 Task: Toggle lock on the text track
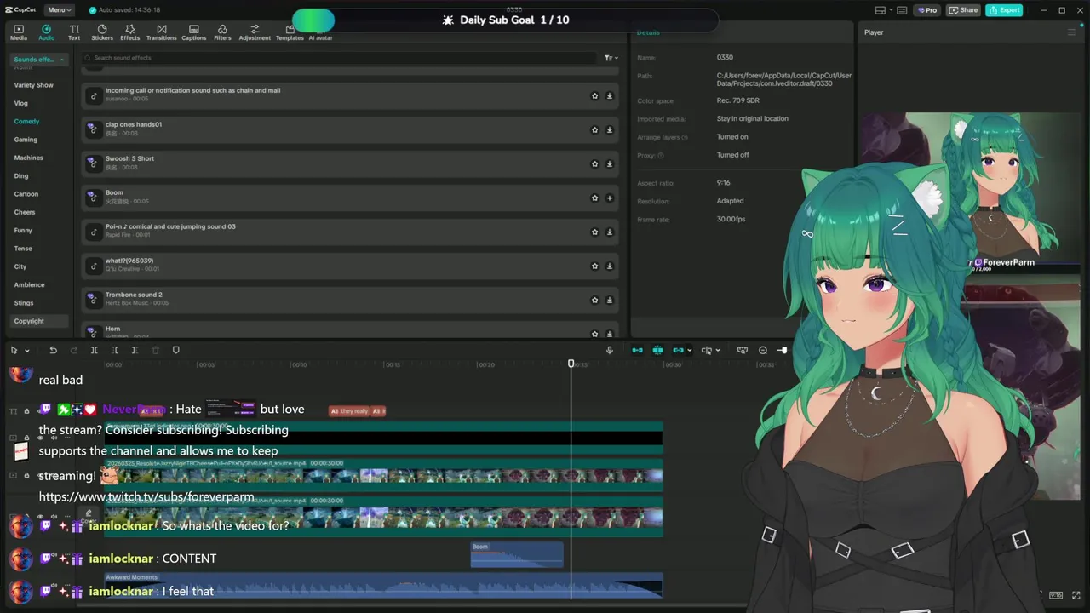click(26, 411)
